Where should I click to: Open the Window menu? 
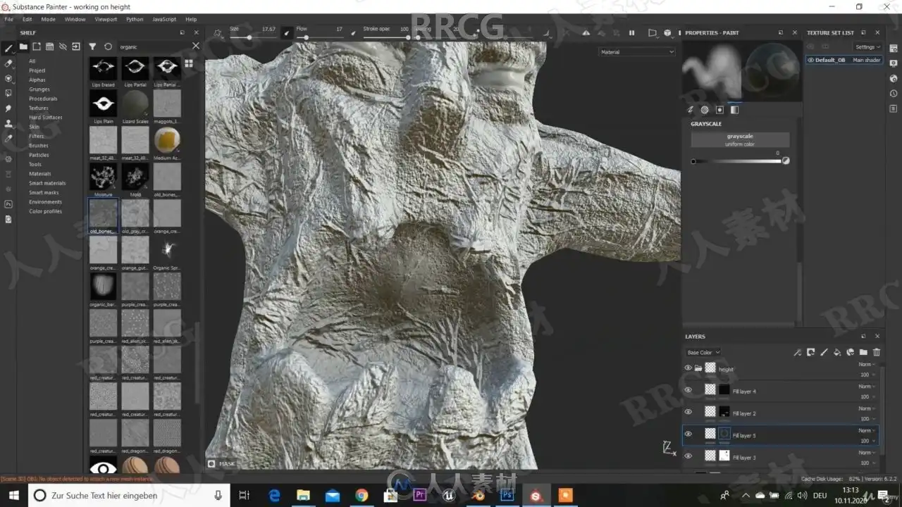tap(75, 19)
